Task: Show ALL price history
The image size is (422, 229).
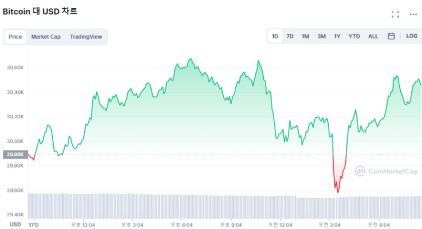Action: coord(373,37)
